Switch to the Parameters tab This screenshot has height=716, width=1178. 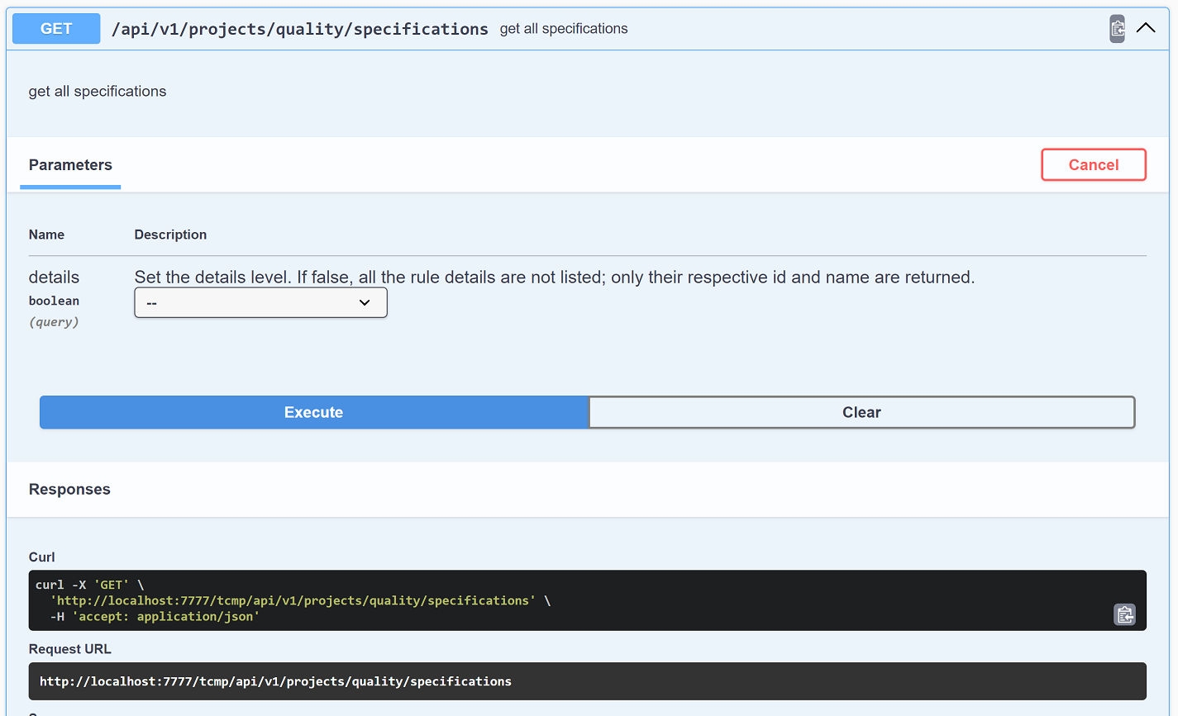[x=70, y=164]
